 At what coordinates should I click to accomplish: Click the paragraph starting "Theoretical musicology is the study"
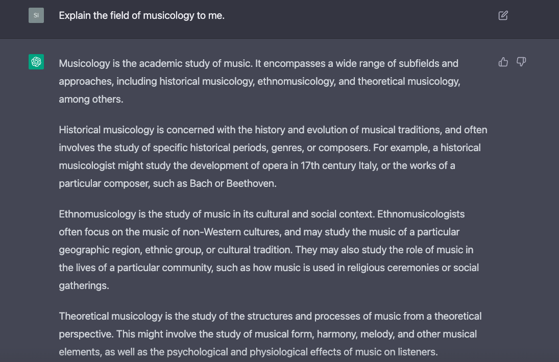[x=270, y=334]
